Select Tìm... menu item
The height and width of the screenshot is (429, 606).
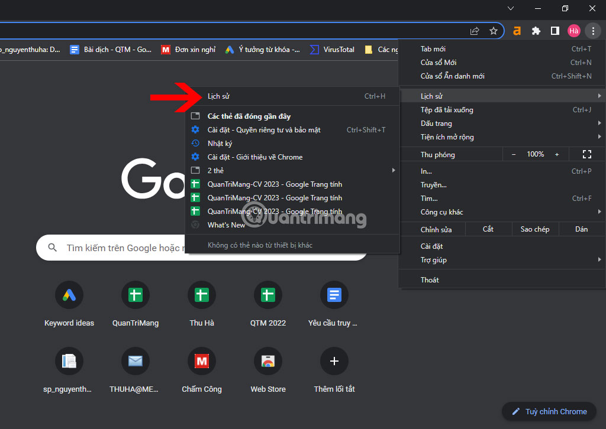[502, 199]
